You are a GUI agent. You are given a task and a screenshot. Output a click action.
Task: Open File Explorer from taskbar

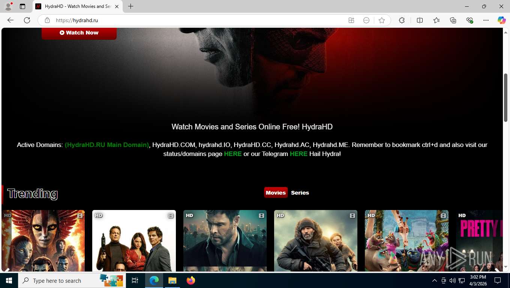point(172,280)
